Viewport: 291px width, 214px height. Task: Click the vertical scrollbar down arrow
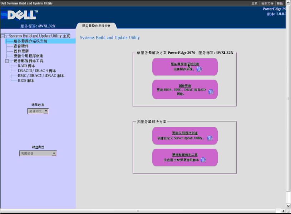[x=288, y=206]
